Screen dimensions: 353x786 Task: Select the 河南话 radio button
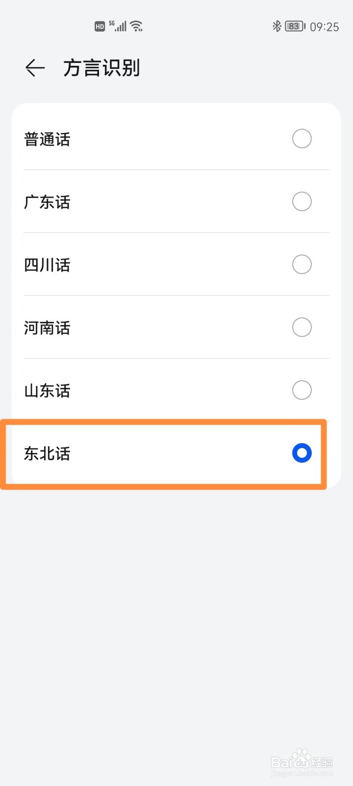tap(302, 327)
